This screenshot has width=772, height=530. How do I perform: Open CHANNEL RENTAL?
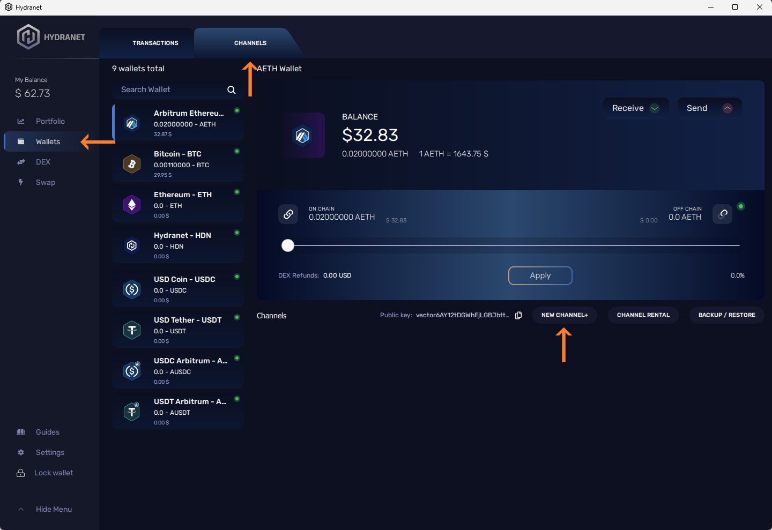pyautogui.click(x=643, y=315)
